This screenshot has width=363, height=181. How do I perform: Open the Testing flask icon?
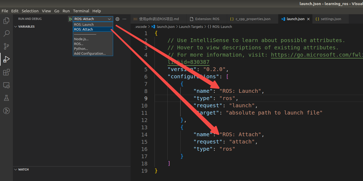point(6,98)
